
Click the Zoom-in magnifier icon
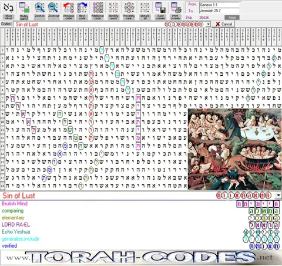coord(39,8)
